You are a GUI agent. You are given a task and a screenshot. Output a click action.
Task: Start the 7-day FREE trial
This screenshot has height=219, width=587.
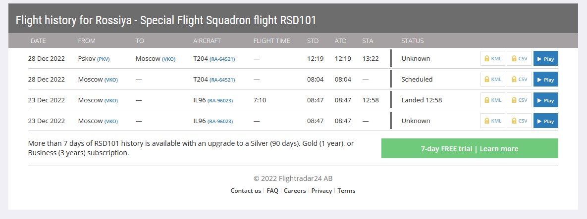pyautogui.click(x=469, y=148)
